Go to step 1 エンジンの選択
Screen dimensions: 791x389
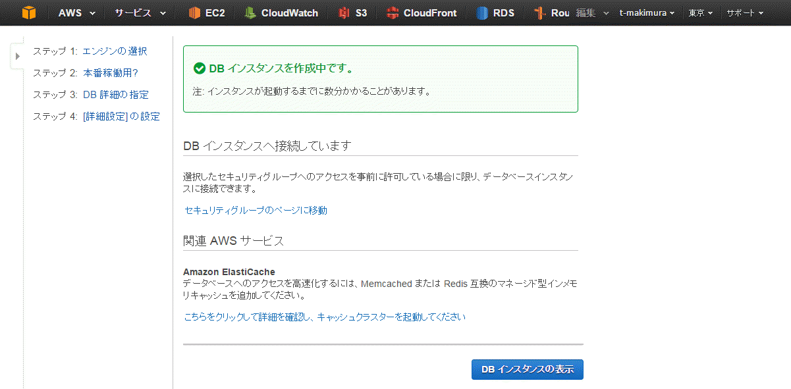115,51
